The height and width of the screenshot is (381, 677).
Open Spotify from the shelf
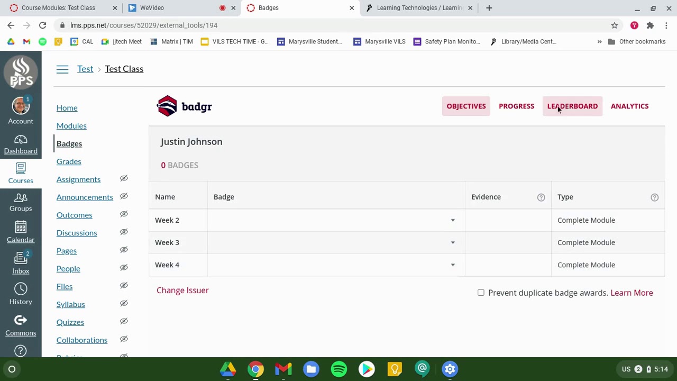[x=339, y=369]
